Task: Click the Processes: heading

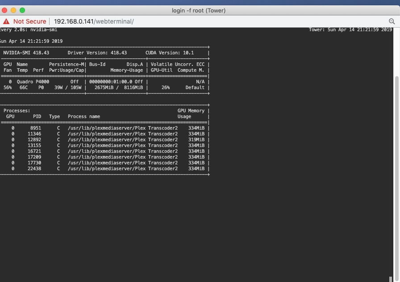Action: [x=17, y=111]
